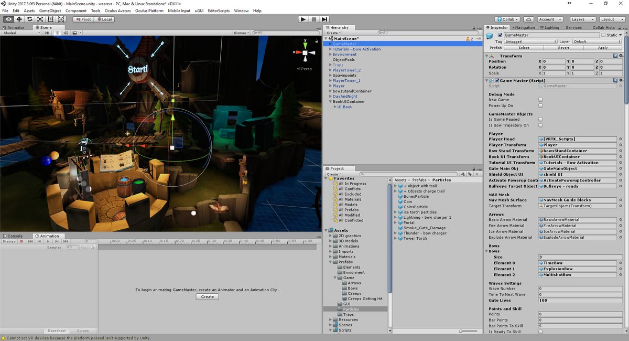Select the Rotate tool
Viewport: 629px width, 341px height.
point(30,19)
